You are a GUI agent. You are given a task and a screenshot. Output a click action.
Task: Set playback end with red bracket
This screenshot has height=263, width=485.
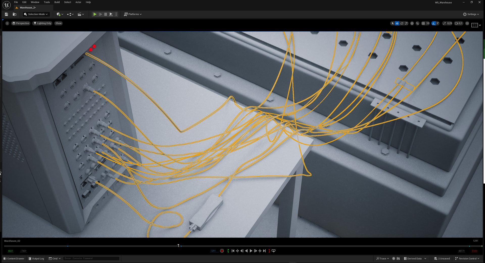[269, 251]
